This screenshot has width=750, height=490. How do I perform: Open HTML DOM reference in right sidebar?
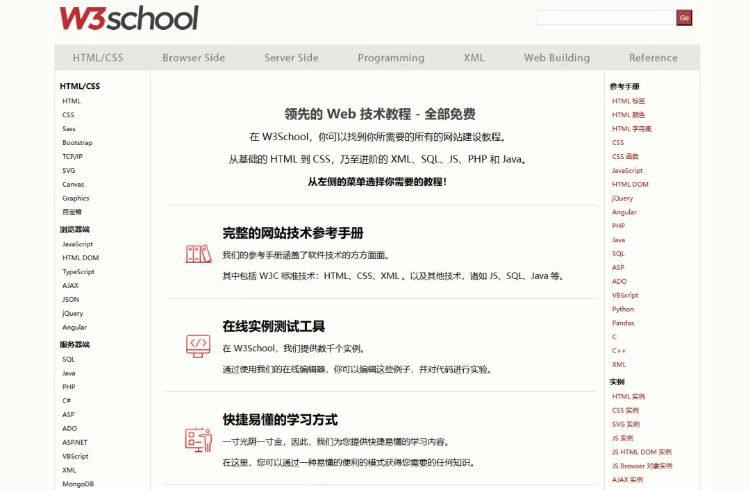(x=630, y=184)
